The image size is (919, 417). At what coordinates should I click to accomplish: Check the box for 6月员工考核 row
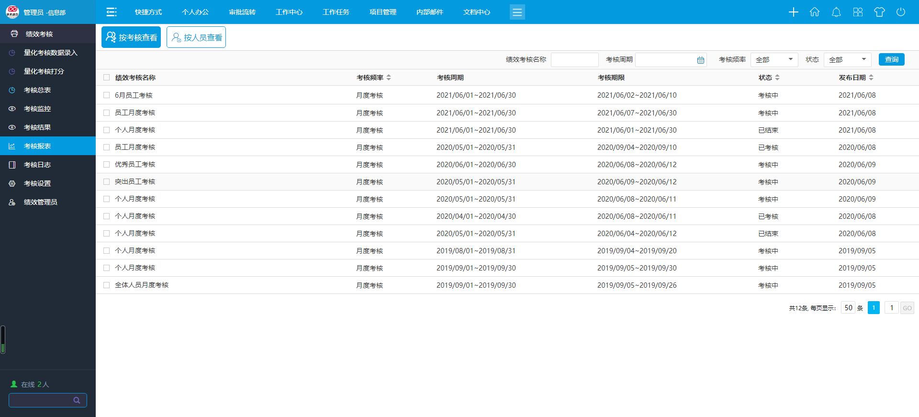(107, 95)
